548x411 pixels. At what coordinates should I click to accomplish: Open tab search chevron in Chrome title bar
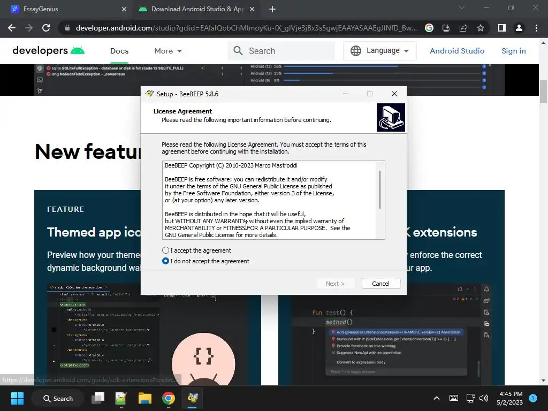pyautogui.click(x=462, y=7)
